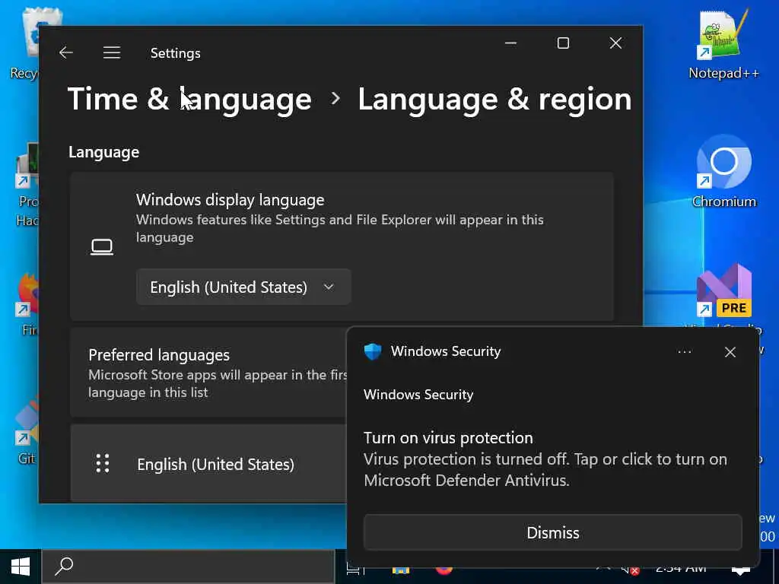779x584 pixels.
Task: Dismiss the Windows Security notification
Action: coord(552,532)
